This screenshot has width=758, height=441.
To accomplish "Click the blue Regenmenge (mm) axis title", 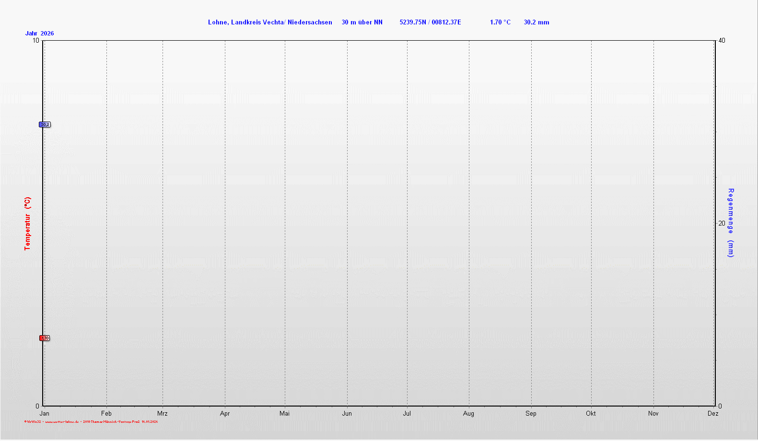I will point(731,223).
